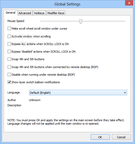Viewport: 135px width, 144px height.
Task: Select the Modifier Keys tab
Action: pos(56,13)
